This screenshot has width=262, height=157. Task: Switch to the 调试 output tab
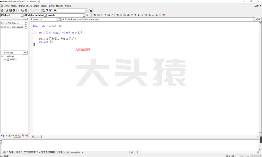pyautogui.click(x=18, y=152)
